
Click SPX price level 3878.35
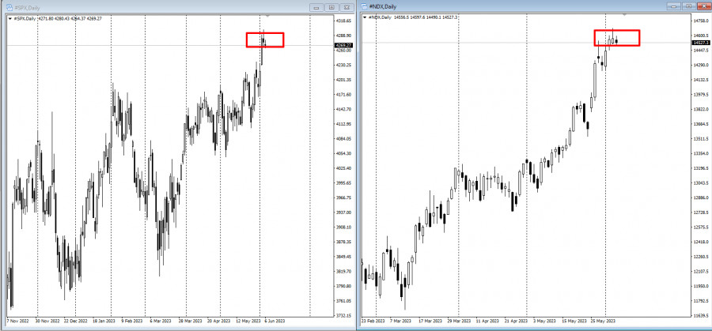click(x=344, y=242)
